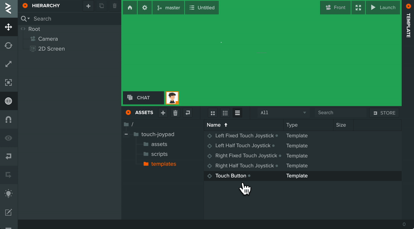
Task: Select the Translate gizmo tool
Action: 9,27
